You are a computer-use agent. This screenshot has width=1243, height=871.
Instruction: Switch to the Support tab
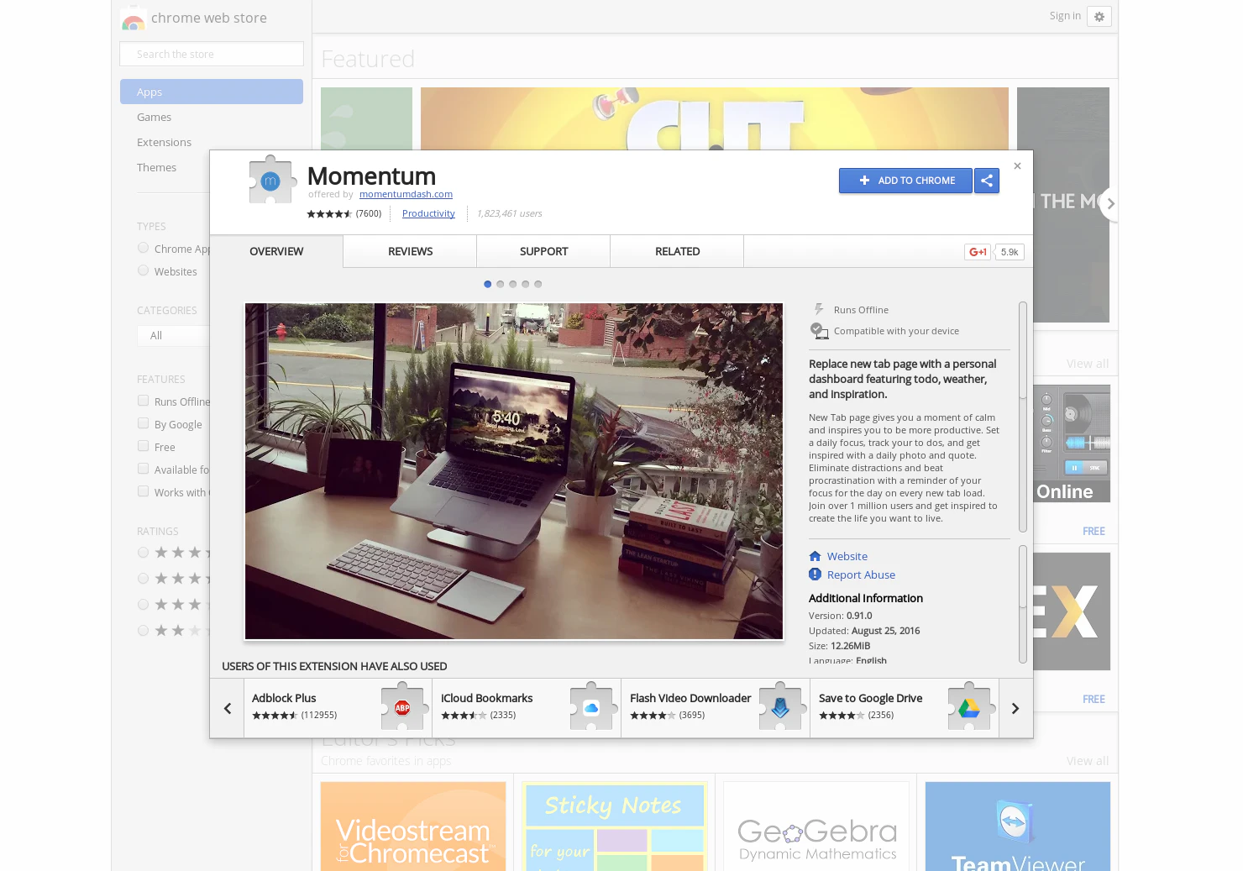(x=543, y=251)
